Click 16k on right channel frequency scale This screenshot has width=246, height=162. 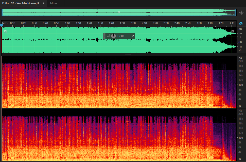click(241, 123)
